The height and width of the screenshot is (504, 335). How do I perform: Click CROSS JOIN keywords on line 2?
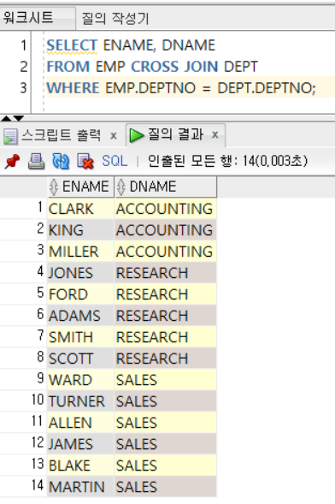point(174,67)
